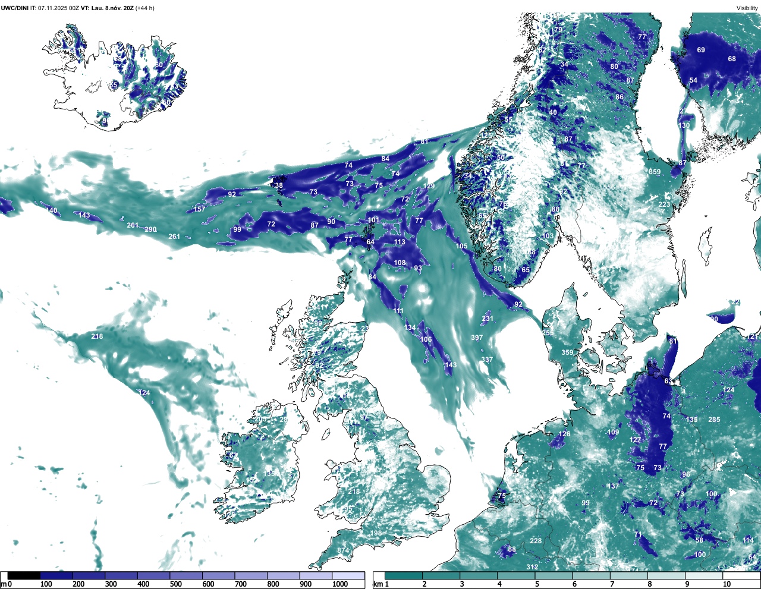Click the '1000' tick label in meter legend
The width and height of the screenshot is (761, 589).
click(x=340, y=584)
